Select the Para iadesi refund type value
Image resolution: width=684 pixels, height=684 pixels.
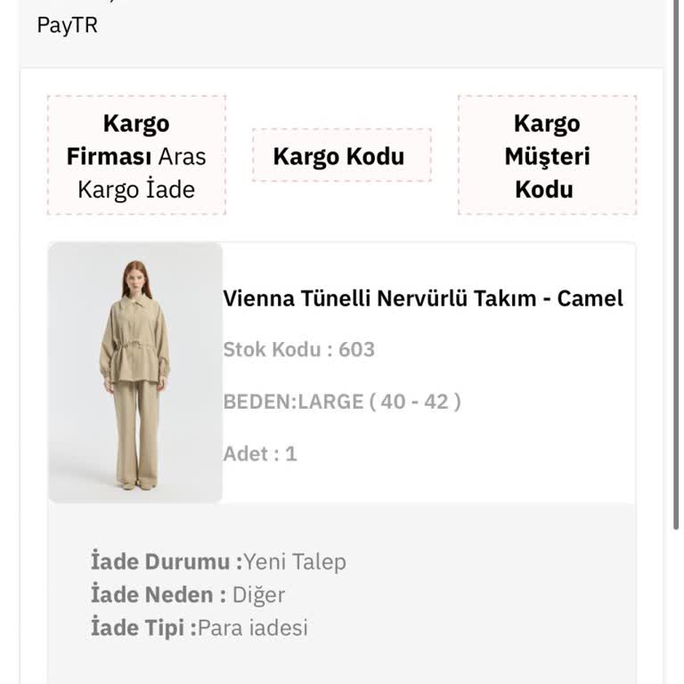coord(253,628)
